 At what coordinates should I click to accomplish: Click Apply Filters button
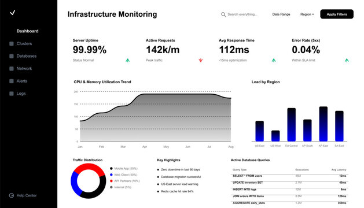click(337, 14)
